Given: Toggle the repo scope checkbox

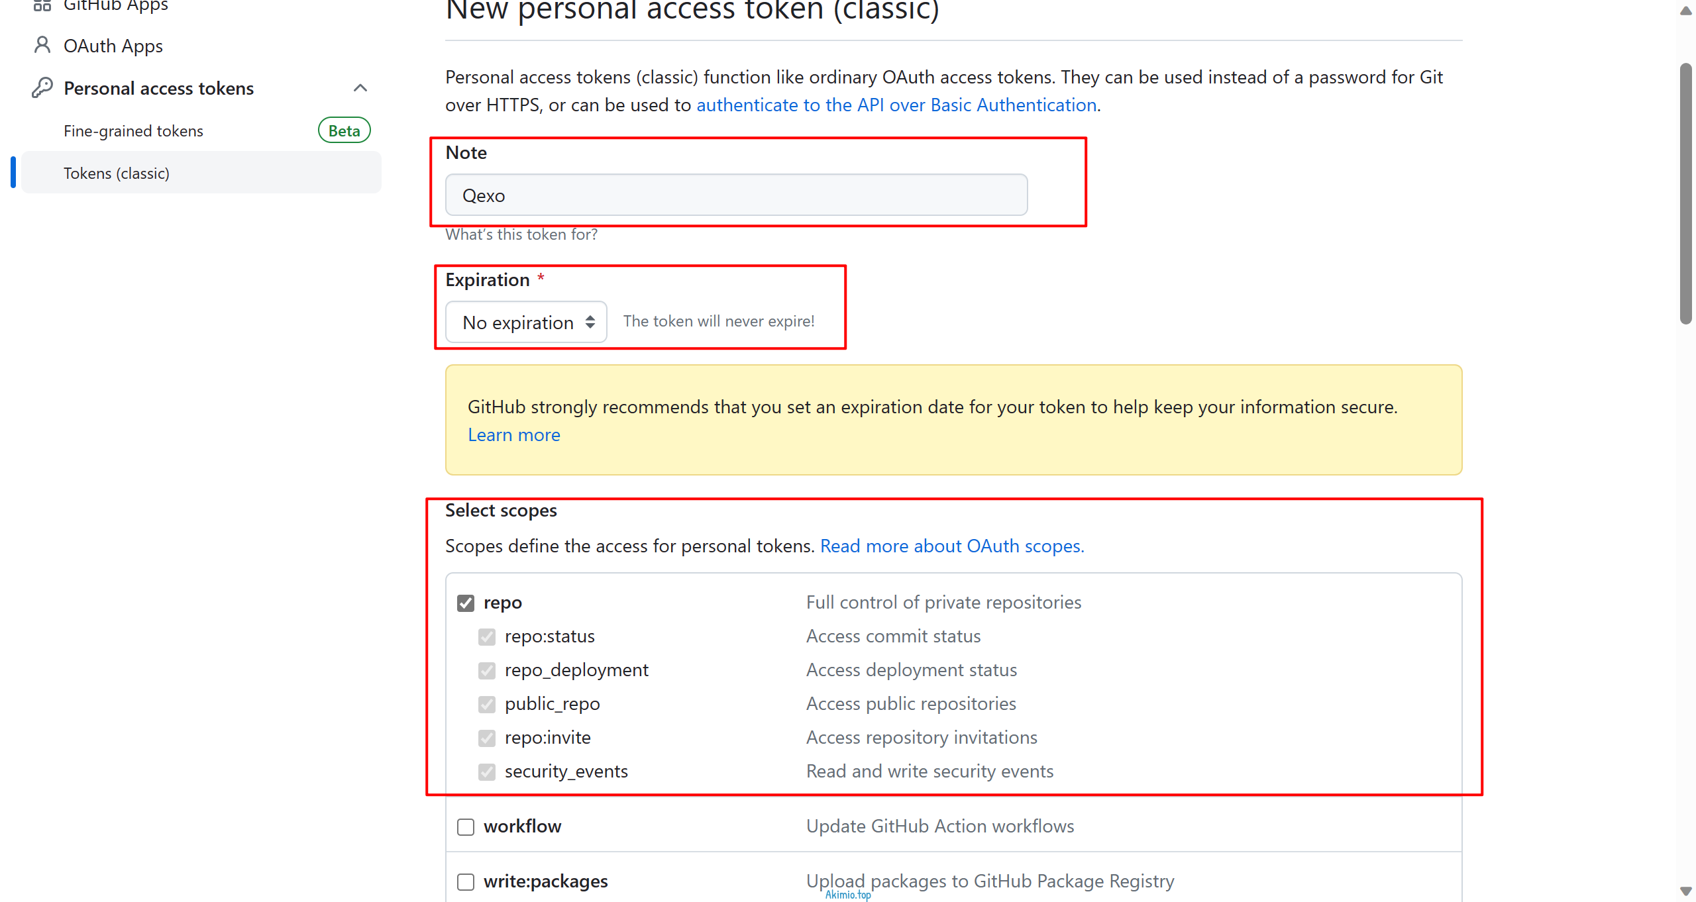Looking at the screenshot, I should pyautogui.click(x=466, y=603).
